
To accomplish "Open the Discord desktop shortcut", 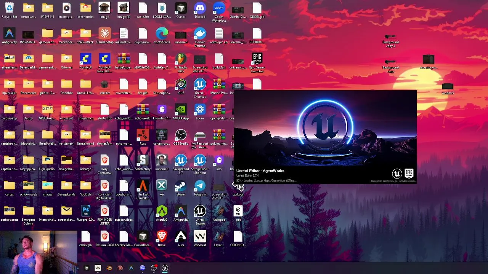I will (200, 11).
